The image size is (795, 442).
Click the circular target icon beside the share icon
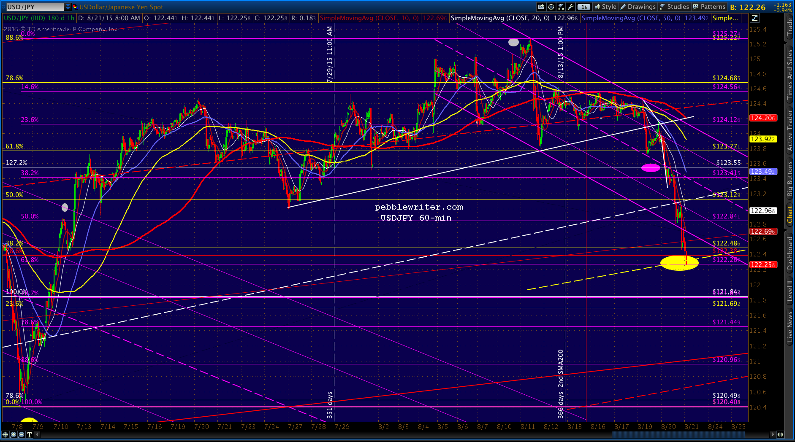click(551, 7)
